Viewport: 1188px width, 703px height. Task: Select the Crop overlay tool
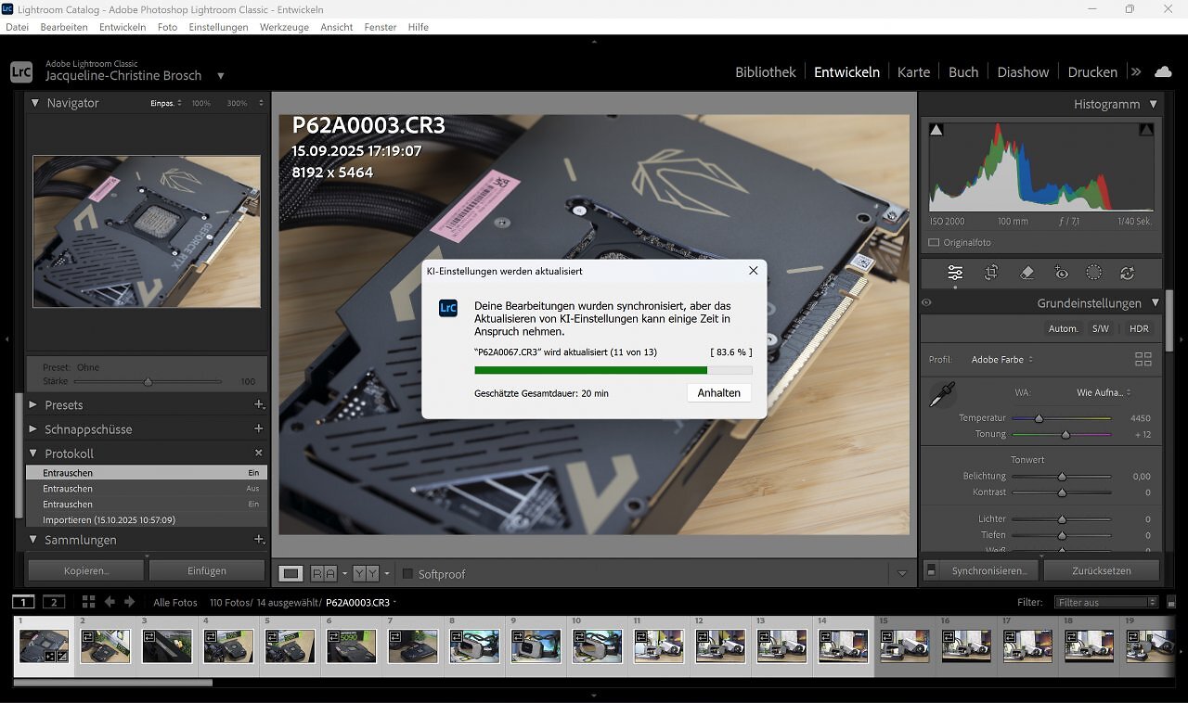pos(991,273)
